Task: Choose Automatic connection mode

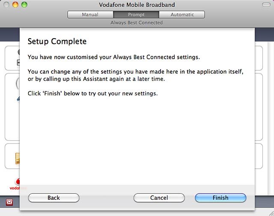Action: click(182, 15)
